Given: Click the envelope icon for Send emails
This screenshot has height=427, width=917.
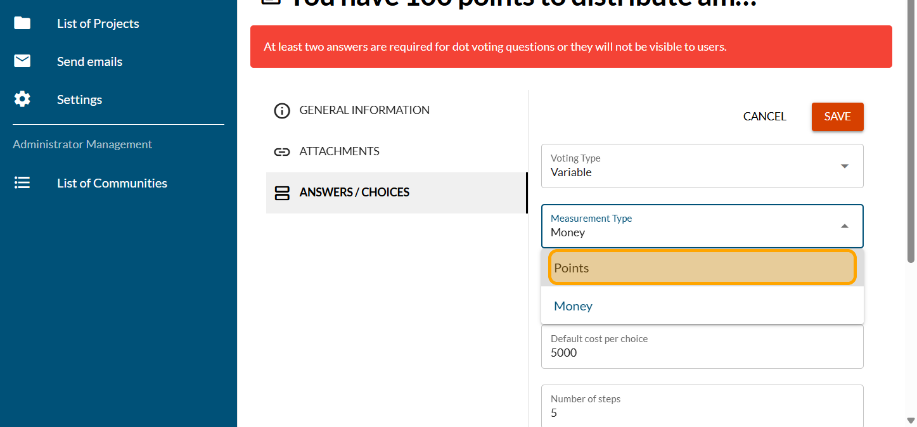Looking at the screenshot, I should click(22, 61).
